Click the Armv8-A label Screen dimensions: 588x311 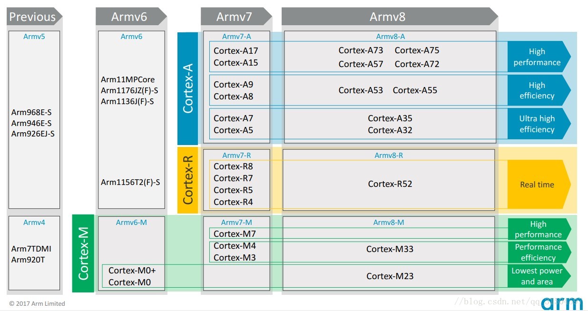click(x=391, y=36)
